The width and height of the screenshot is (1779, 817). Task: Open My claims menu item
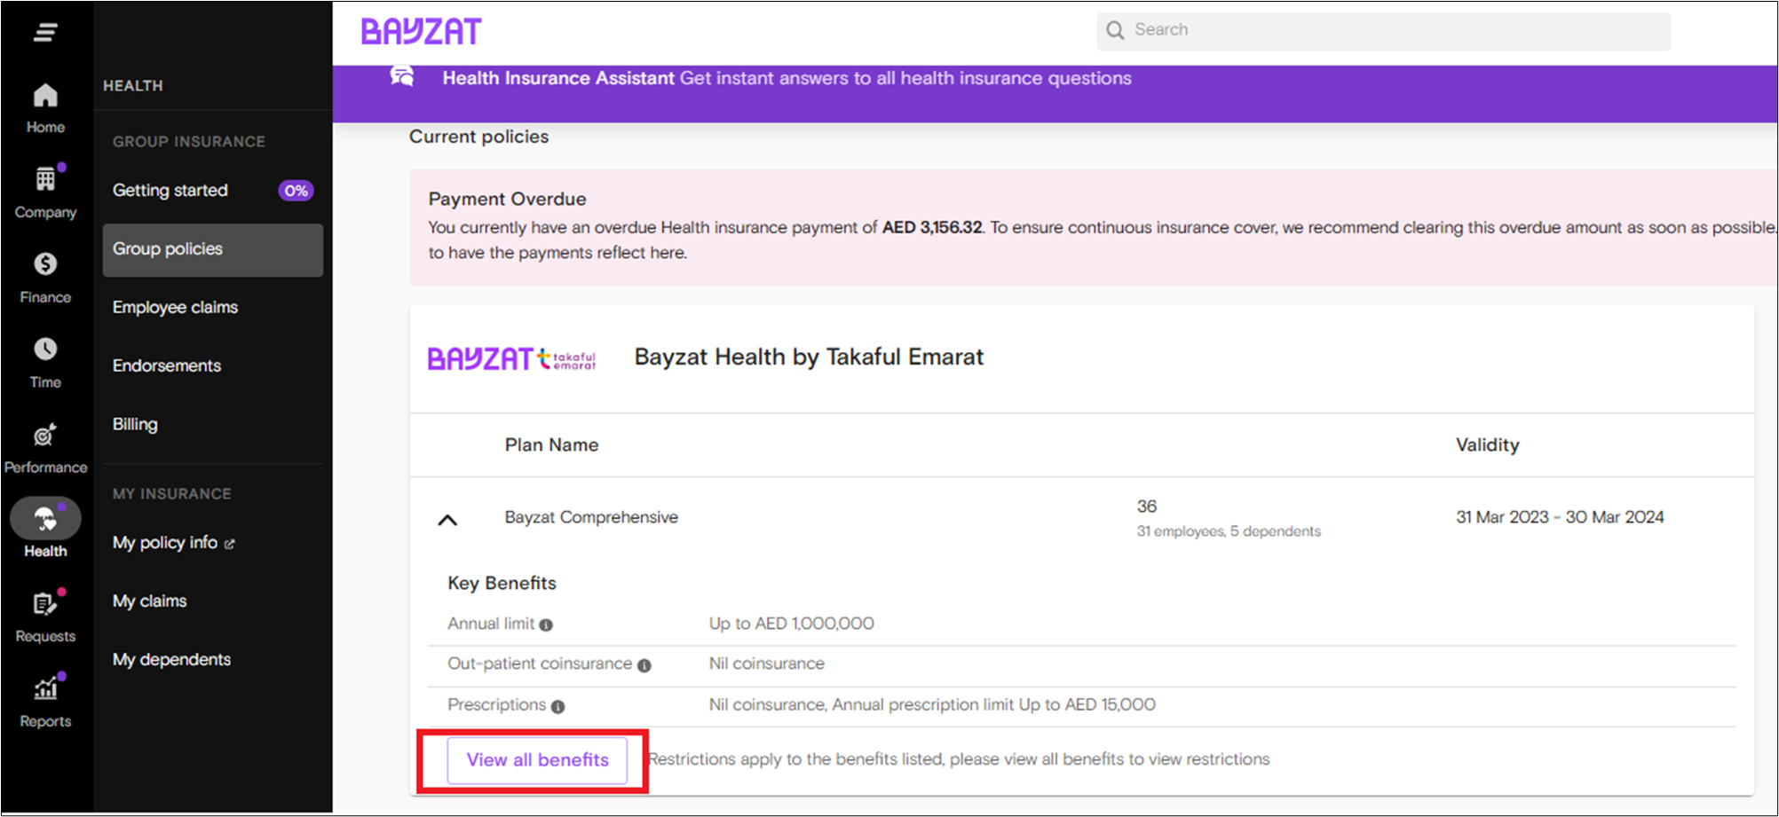tap(149, 601)
